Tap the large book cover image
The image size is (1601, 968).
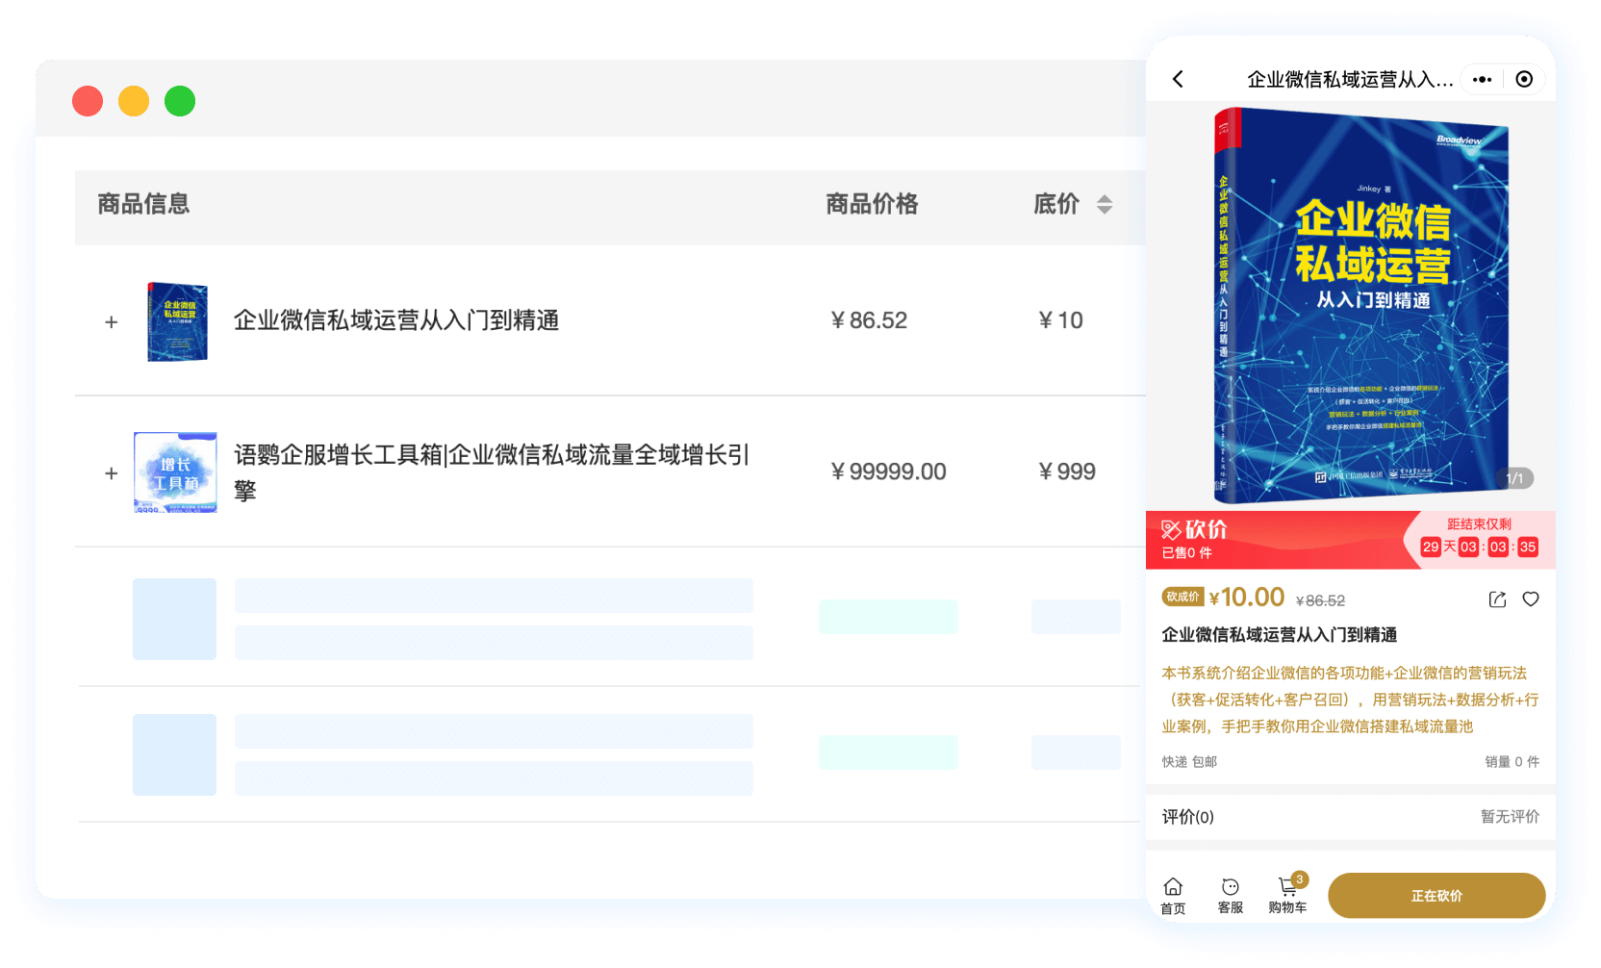[x=1360, y=306]
